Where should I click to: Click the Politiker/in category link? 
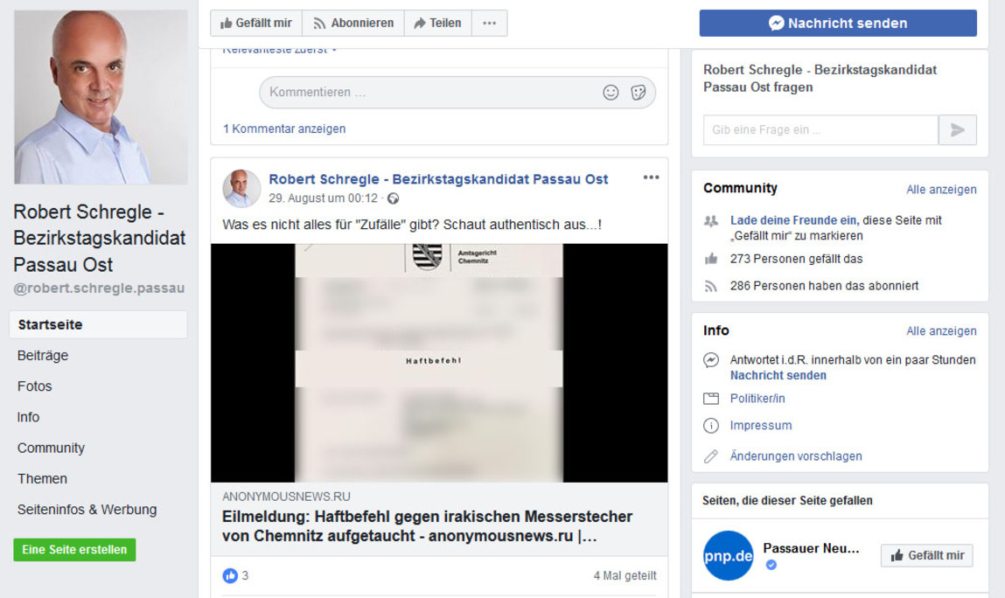(x=757, y=399)
